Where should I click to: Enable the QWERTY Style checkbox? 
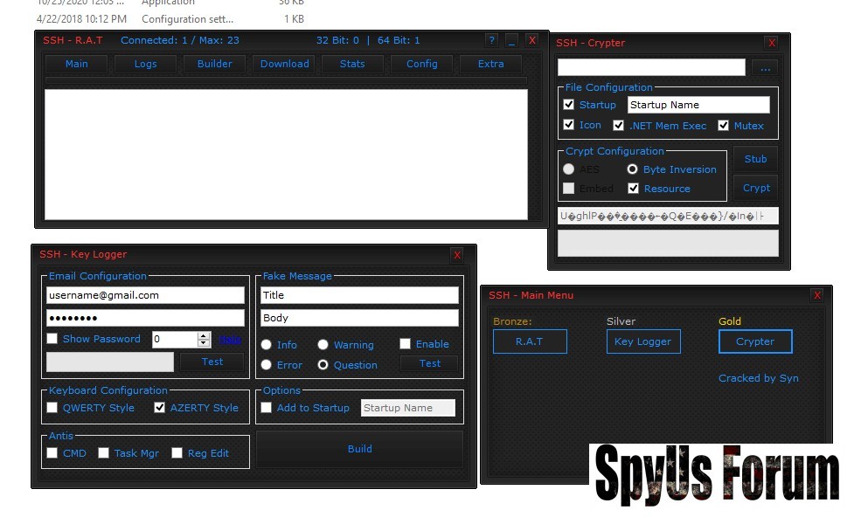(52, 408)
